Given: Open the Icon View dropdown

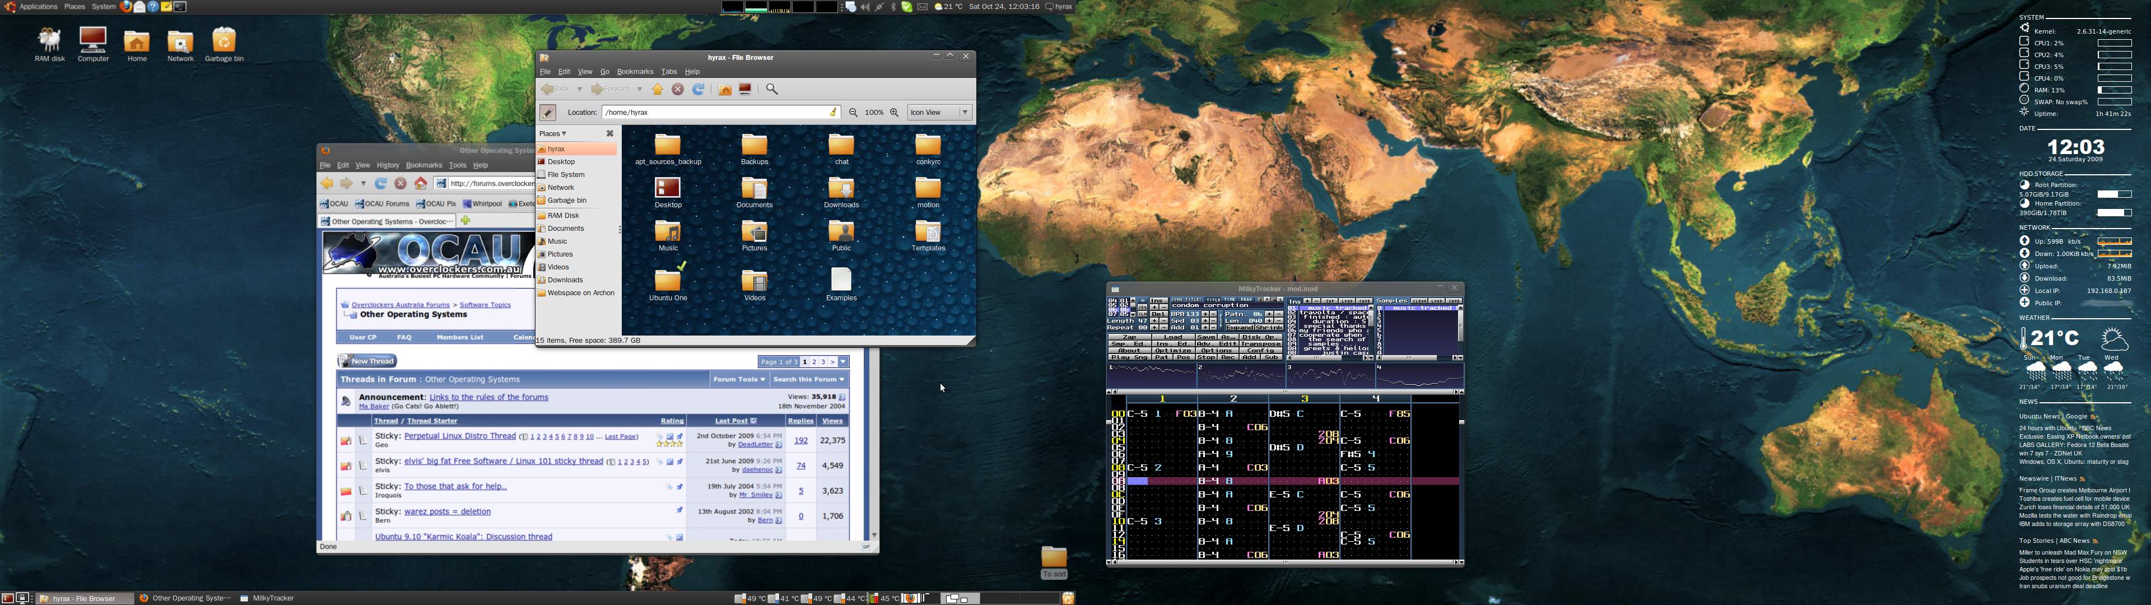Looking at the screenshot, I should [x=941, y=112].
